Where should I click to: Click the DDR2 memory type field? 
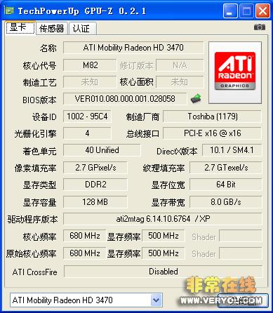point(95,185)
